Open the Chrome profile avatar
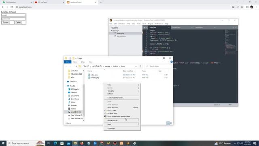The height and width of the screenshot is (146, 259). pos(252,7)
